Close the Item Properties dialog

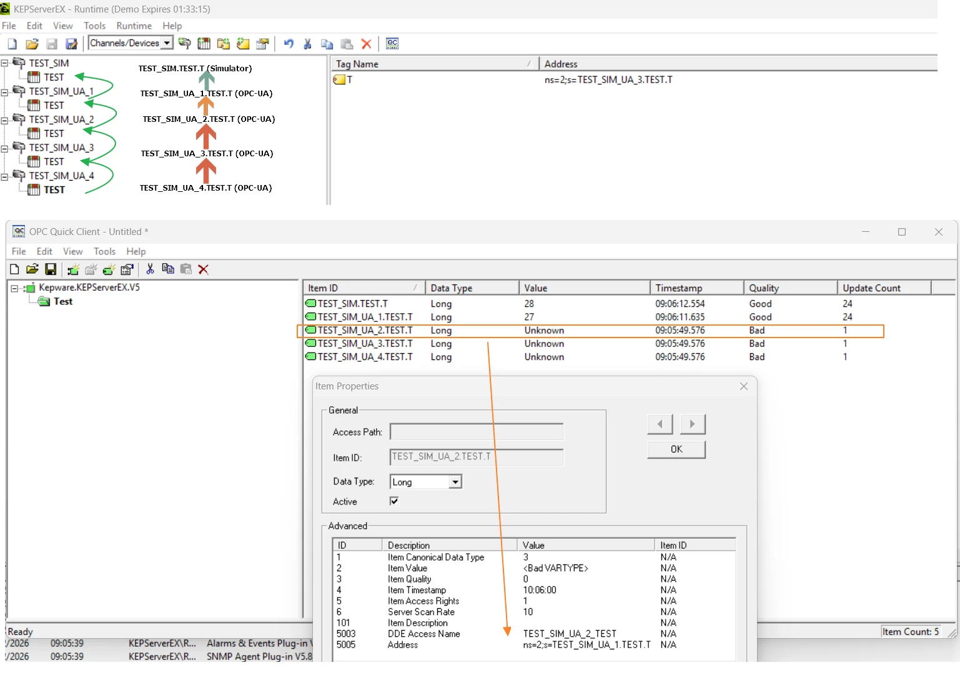(x=743, y=386)
